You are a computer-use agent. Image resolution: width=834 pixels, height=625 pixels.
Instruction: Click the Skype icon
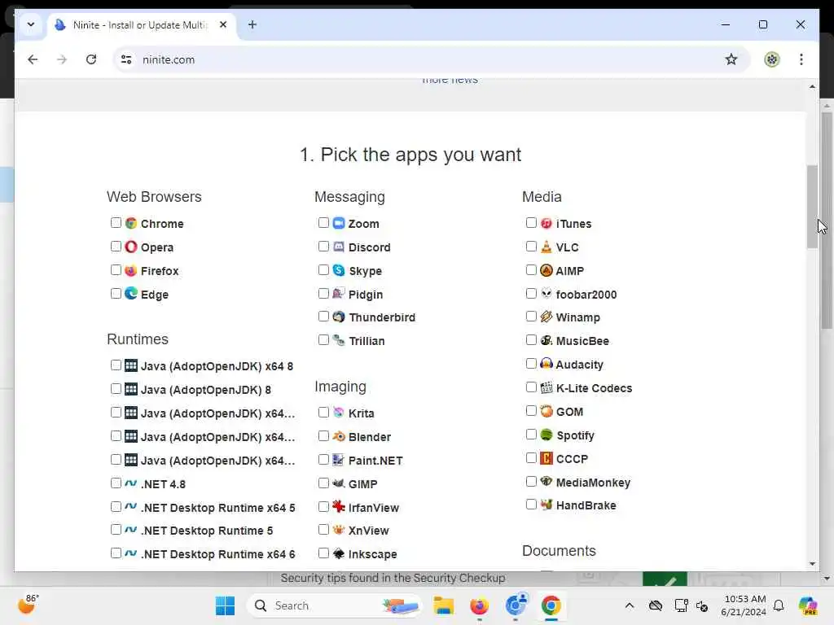click(x=339, y=270)
